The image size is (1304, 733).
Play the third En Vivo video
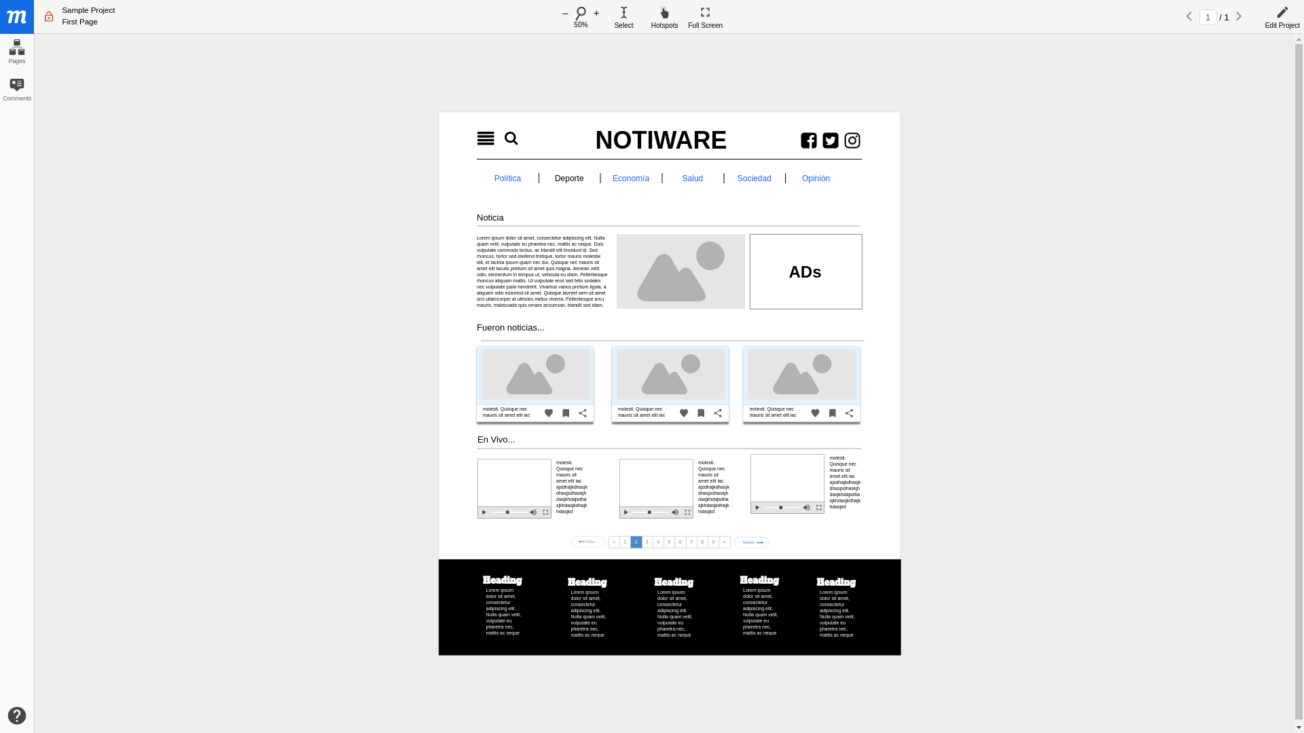(757, 508)
